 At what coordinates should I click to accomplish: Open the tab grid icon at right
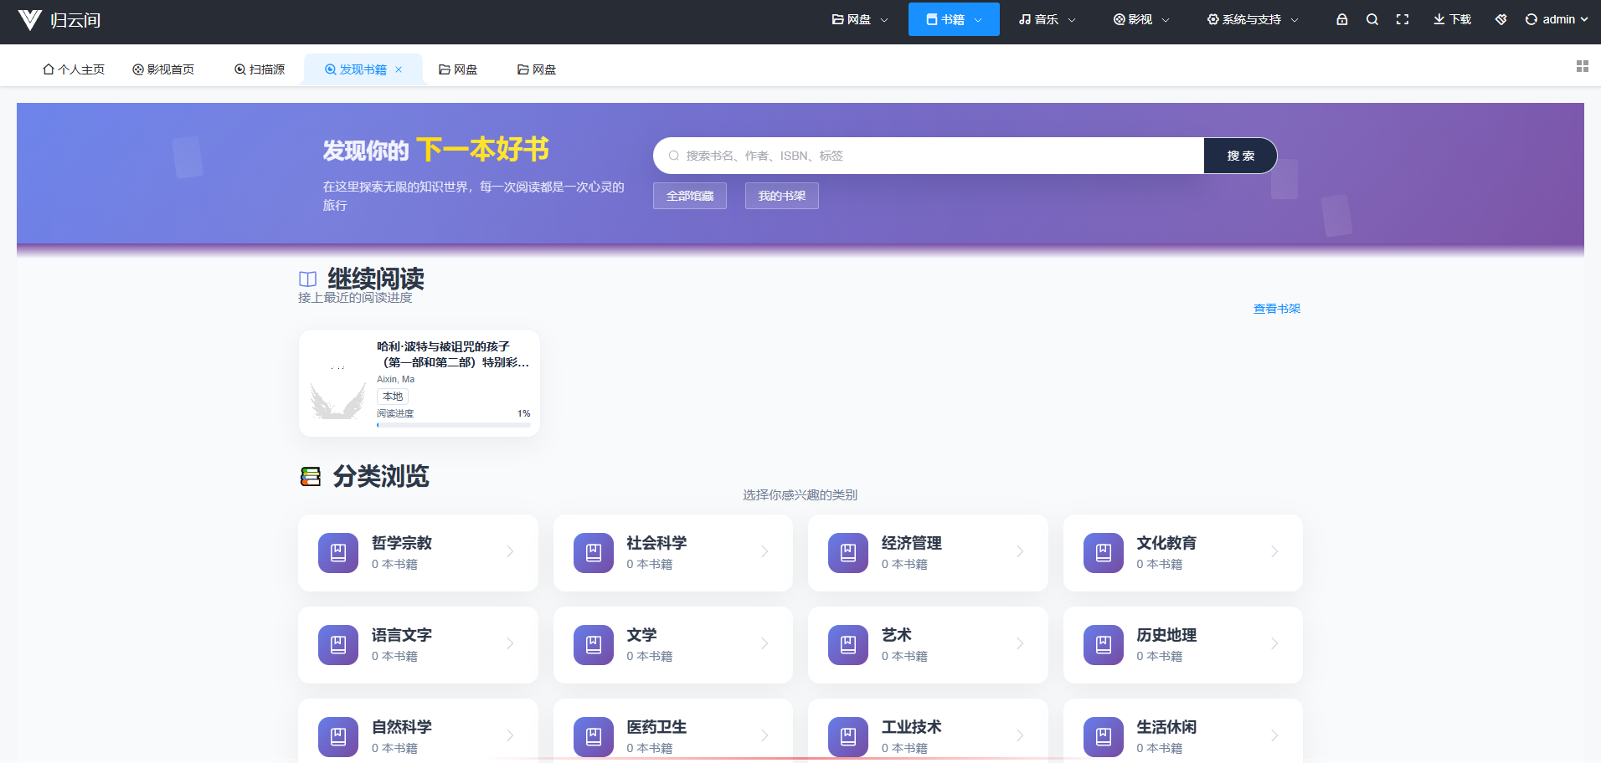click(1582, 66)
